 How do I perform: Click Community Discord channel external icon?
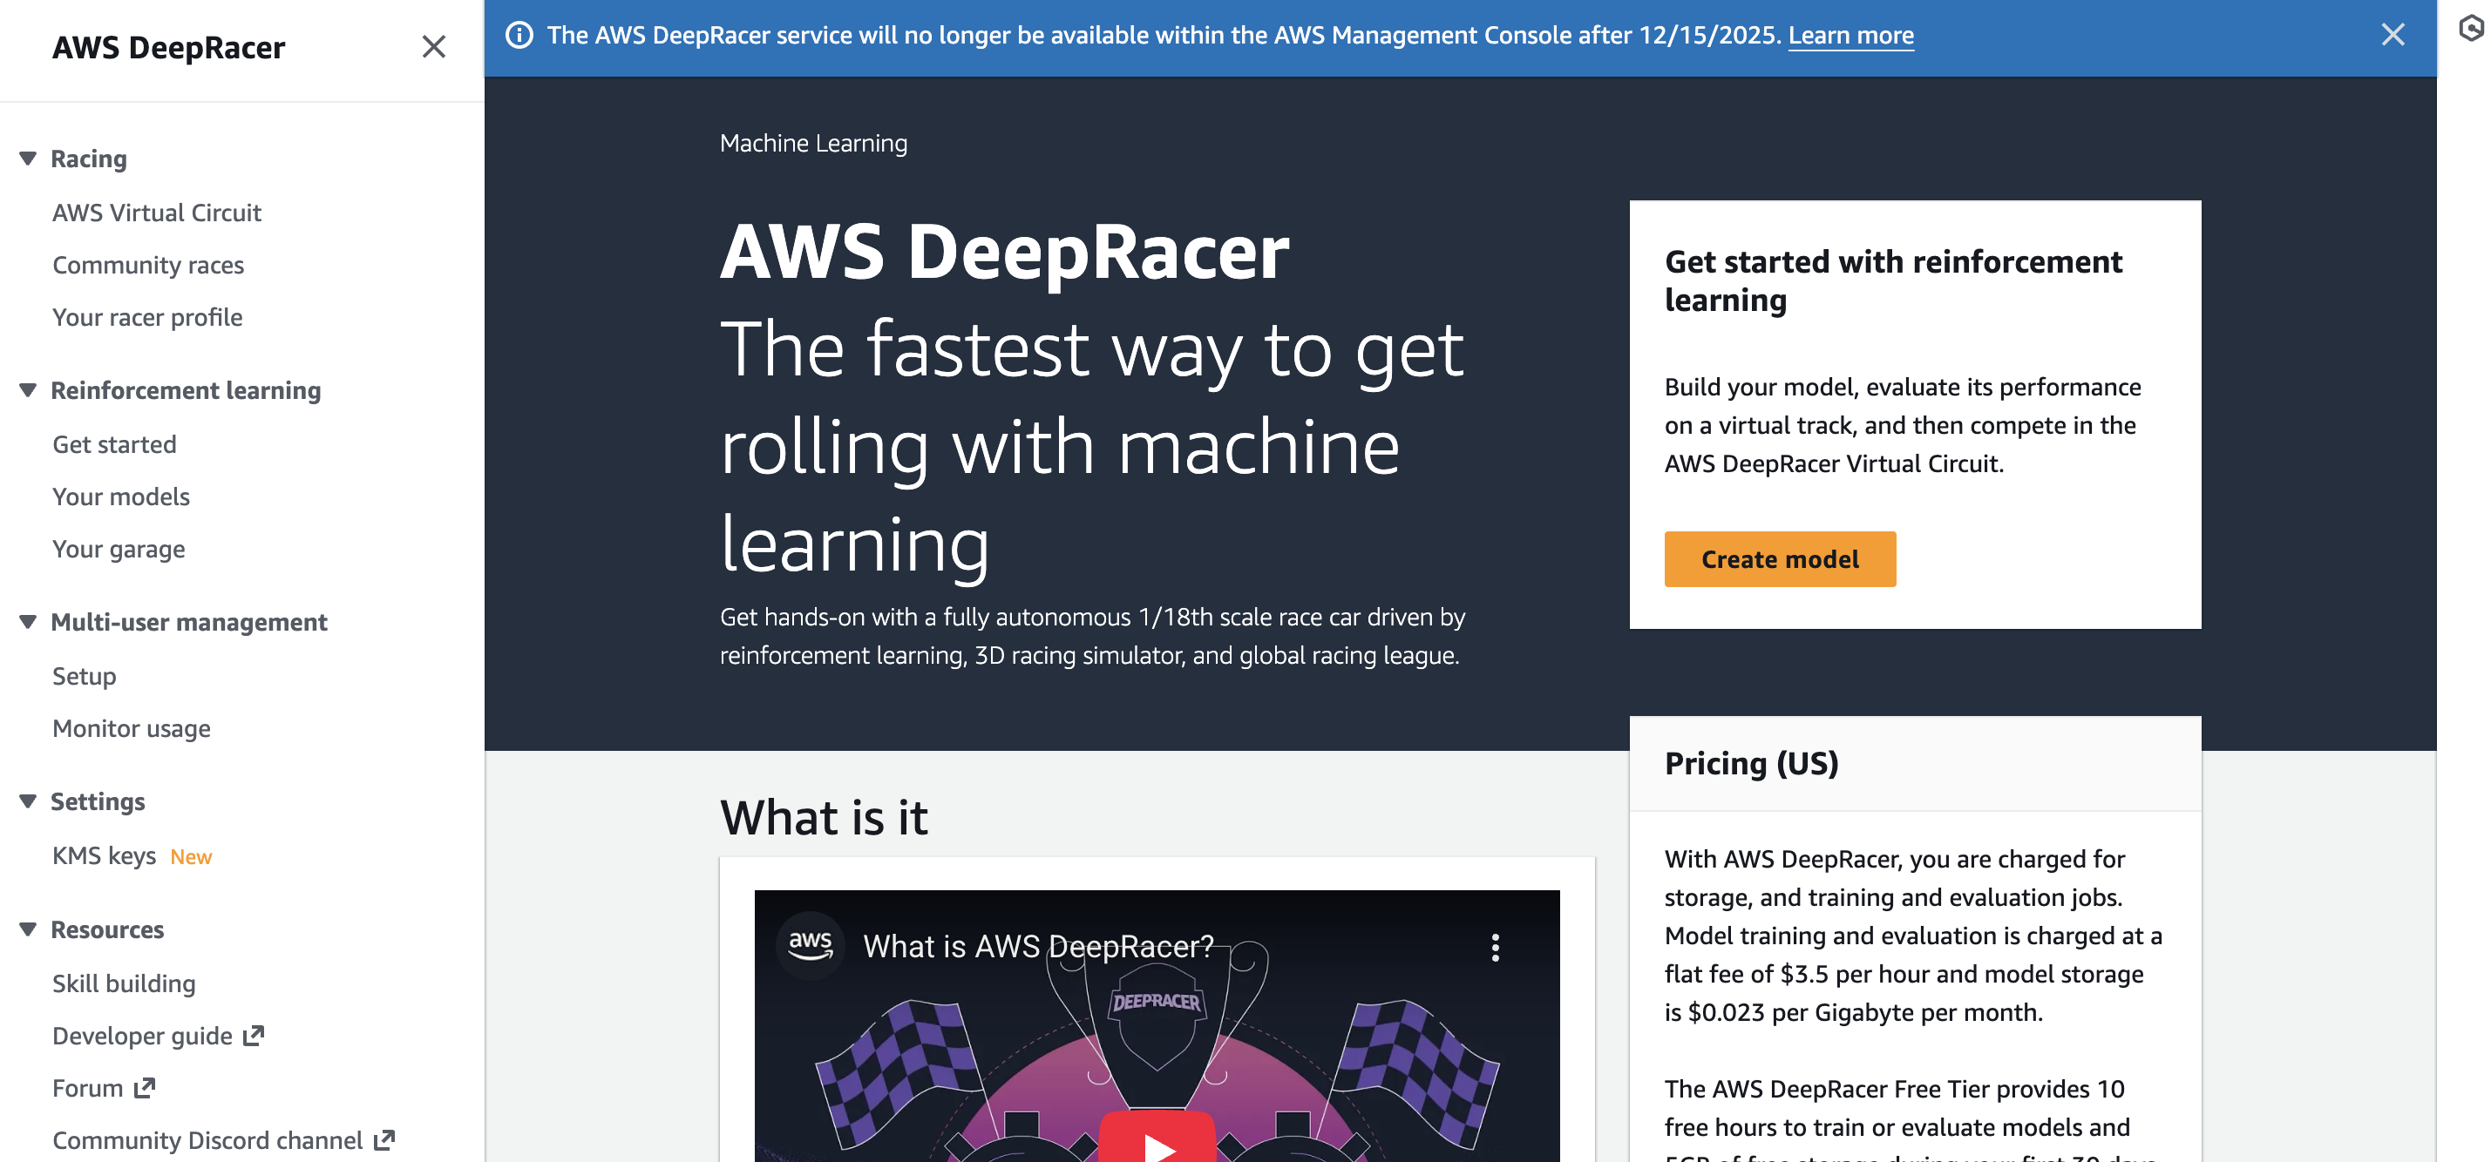coord(383,1139)
